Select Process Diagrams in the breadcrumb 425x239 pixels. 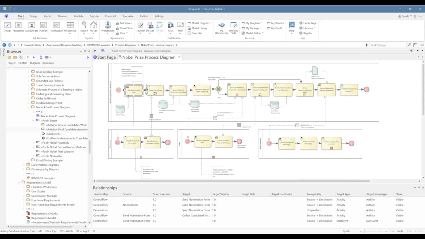(125, 45)
